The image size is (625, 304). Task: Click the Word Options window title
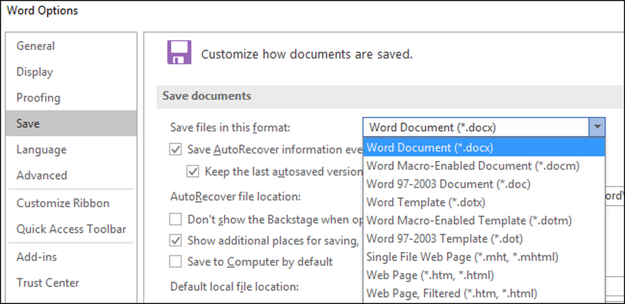(42, 11)
